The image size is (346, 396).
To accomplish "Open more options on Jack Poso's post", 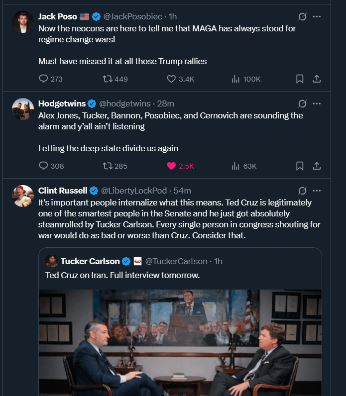I will tap(317, 16).
